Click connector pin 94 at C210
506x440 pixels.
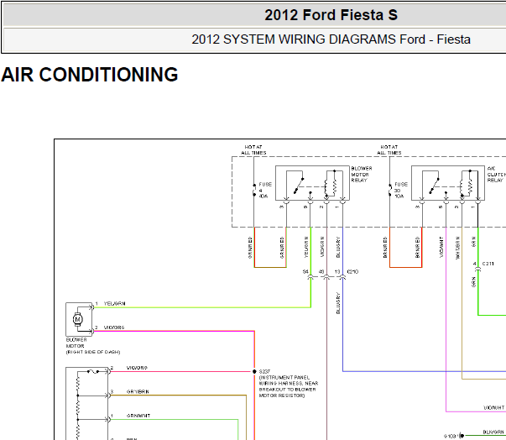point(305,272)
